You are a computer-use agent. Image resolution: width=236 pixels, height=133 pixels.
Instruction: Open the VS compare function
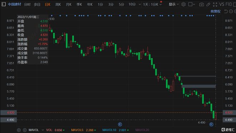click(222, 4)
